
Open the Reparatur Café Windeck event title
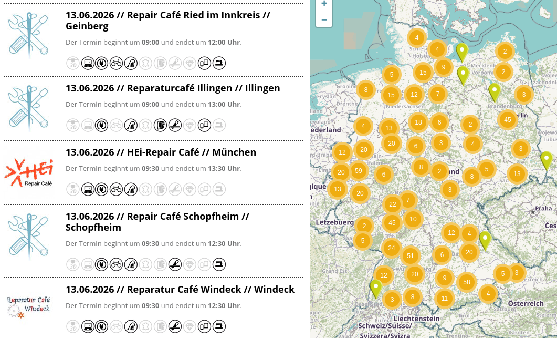point(180,290)
